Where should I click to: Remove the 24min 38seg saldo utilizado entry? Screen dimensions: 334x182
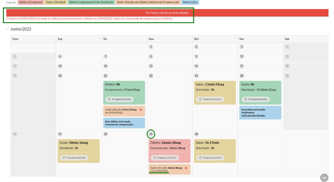pyautogui.click(x=186, y=168)
